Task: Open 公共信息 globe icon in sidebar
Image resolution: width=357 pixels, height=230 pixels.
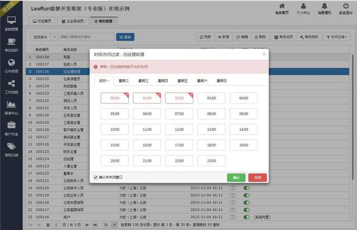Action: [11, 62]
